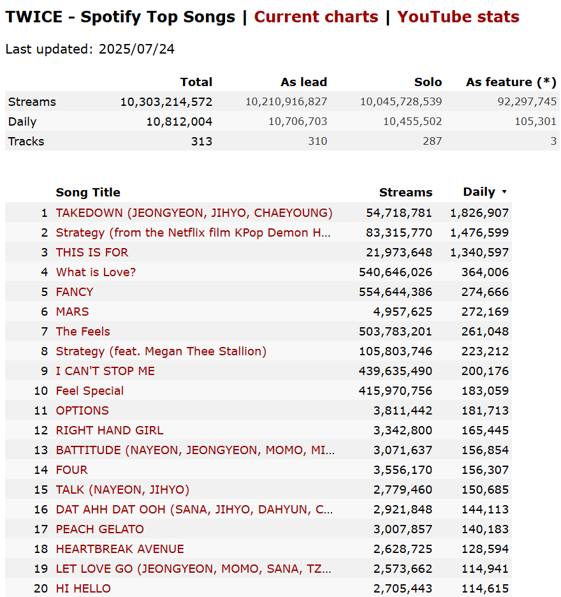Screen dimensions: 561x597
Task: Select the RIGHT HAND GIRL song
Action: (110, 431)
